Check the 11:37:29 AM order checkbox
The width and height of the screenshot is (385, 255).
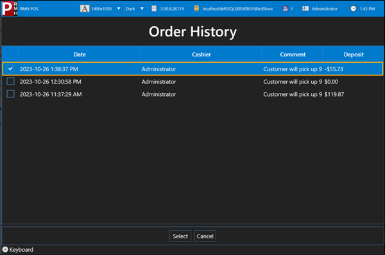tap(10, 94)
